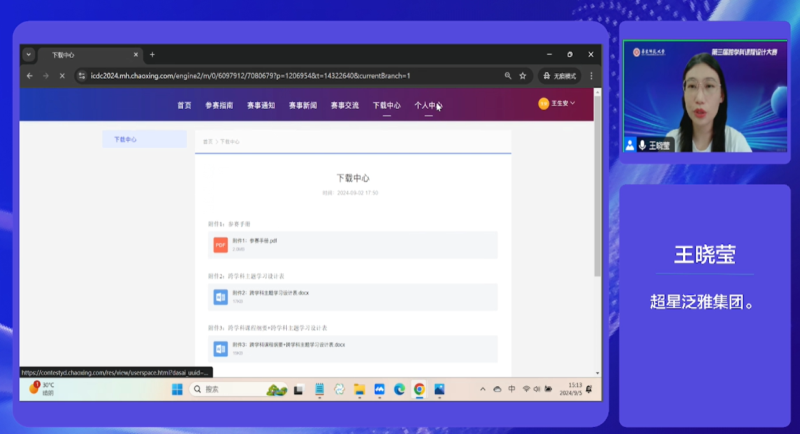Open 附件1：参赛手册.pdf file

tap(353, 245)
